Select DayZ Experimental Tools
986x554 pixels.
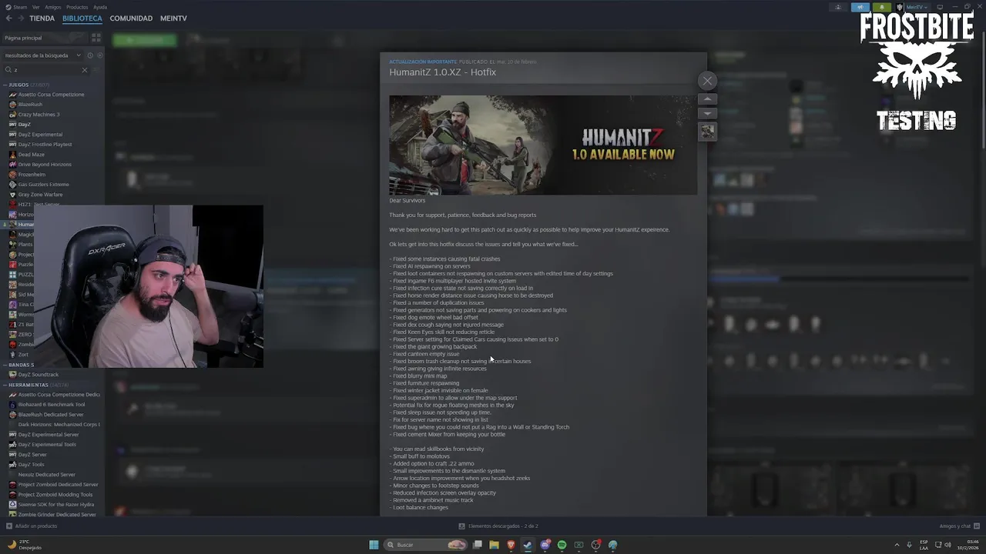tap(47, 445)
